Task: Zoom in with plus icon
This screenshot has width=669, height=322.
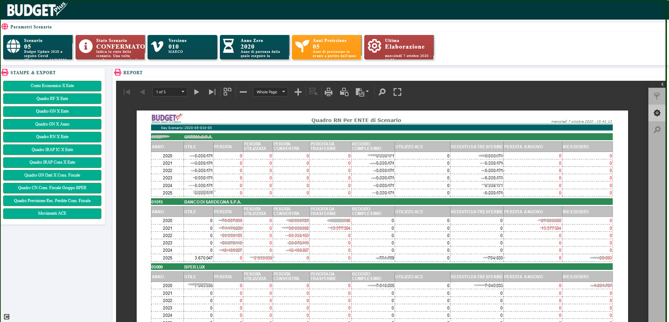Action: [298, 92]
